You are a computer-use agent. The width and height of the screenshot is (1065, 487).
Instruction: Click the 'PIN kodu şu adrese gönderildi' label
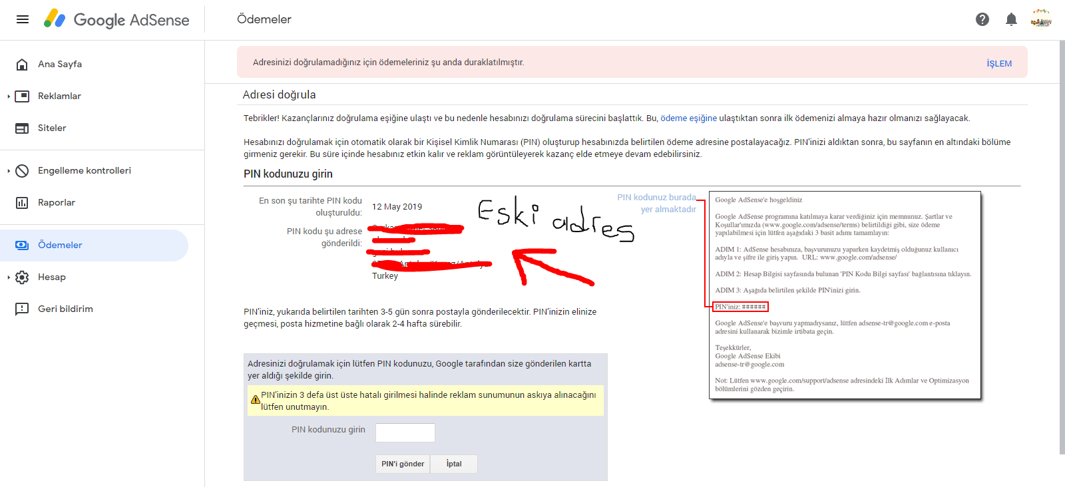324,238
